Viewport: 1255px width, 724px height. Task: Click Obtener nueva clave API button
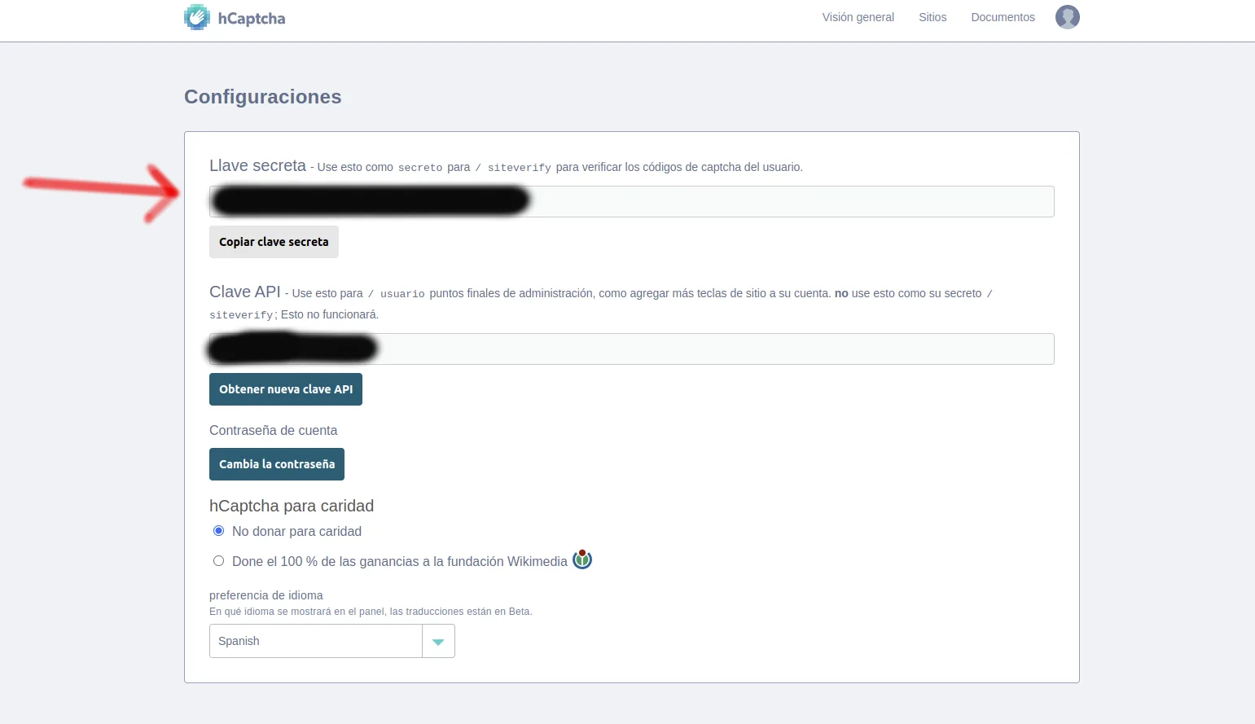(286, 389)
